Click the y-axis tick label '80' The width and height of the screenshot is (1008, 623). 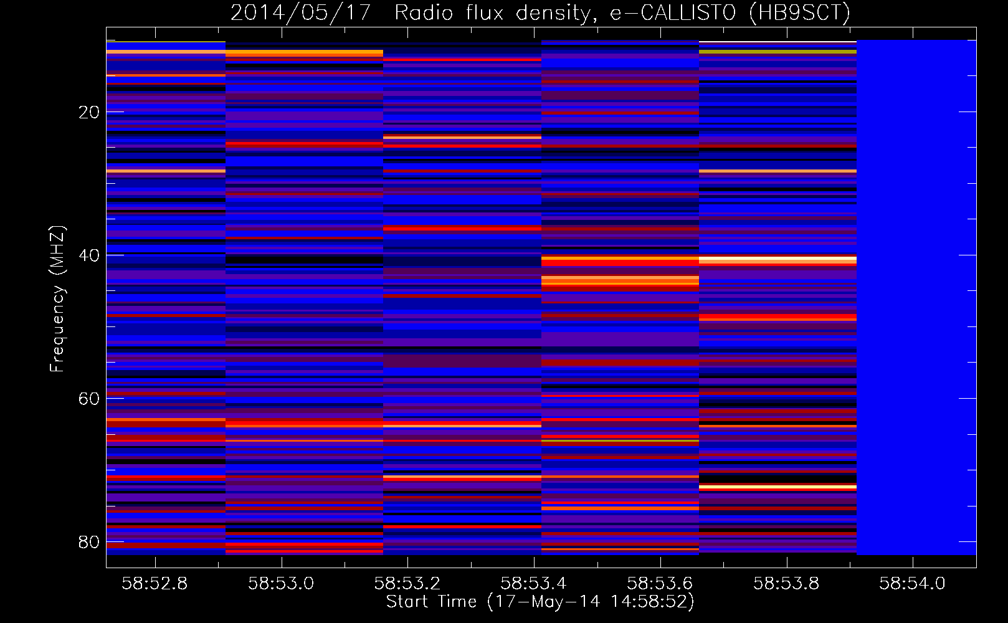click(x=89, y=542)
